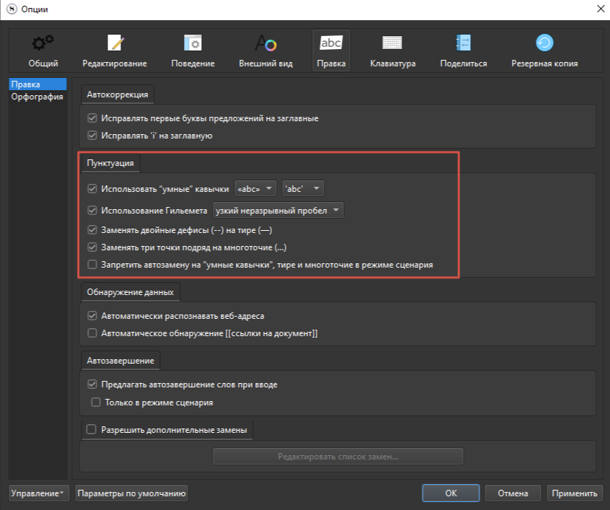This screenshot has width=610, height=510.
Task: Open the «abc» double quotes dropdown
Action: (256, 189)
